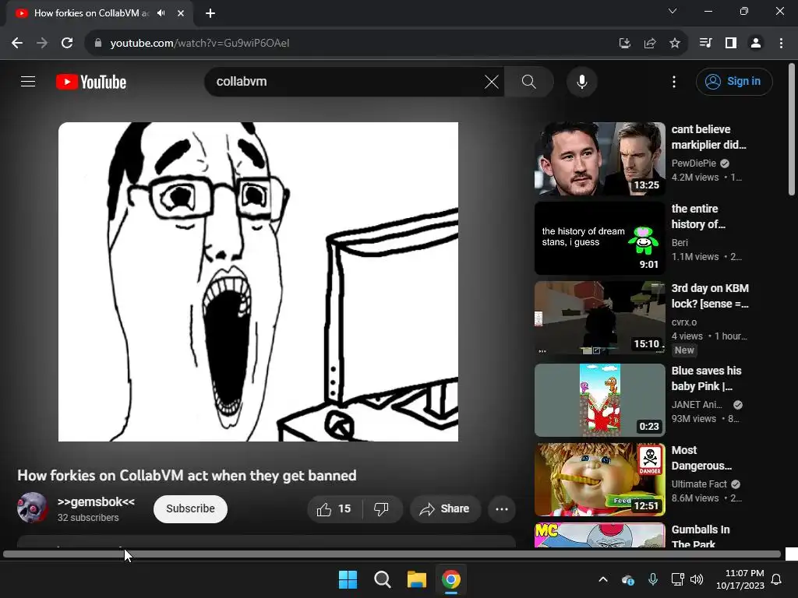Select the 'How forkies on CollabVM' tab
The width and height of the screenshot is (798, 598).
point(91,13)
